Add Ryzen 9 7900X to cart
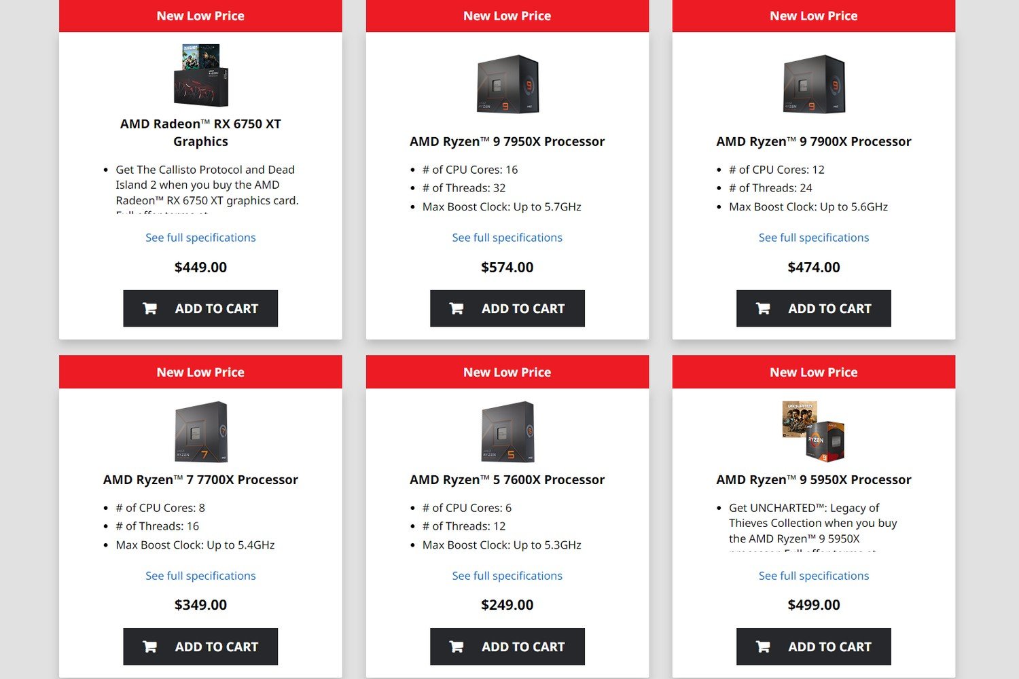1019x679 pixels. click(814, 308)
